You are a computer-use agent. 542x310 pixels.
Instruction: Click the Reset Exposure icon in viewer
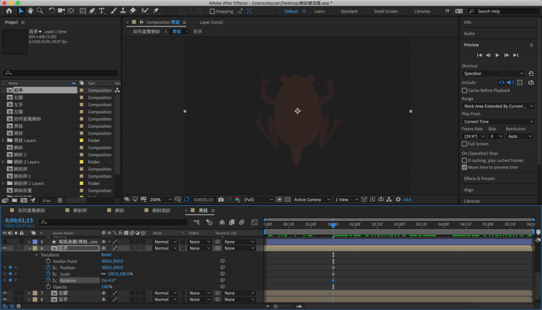point(398,200)
